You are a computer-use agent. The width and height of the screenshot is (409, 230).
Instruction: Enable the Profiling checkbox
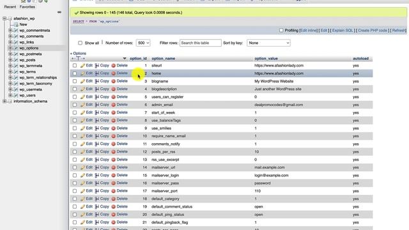pyautogui.click(x=281, y=30)
